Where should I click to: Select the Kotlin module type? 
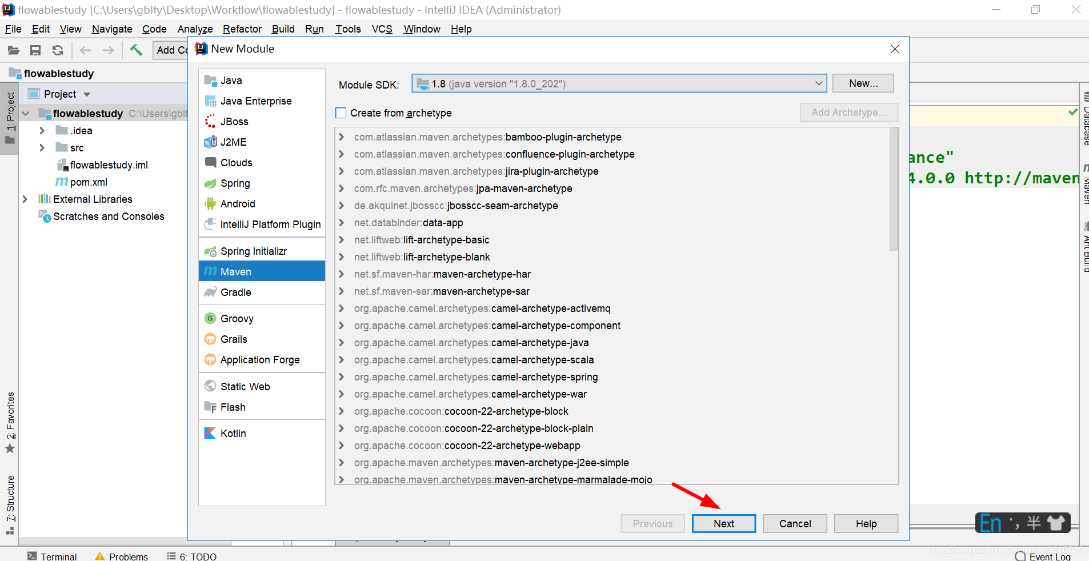tap(262, 434)
